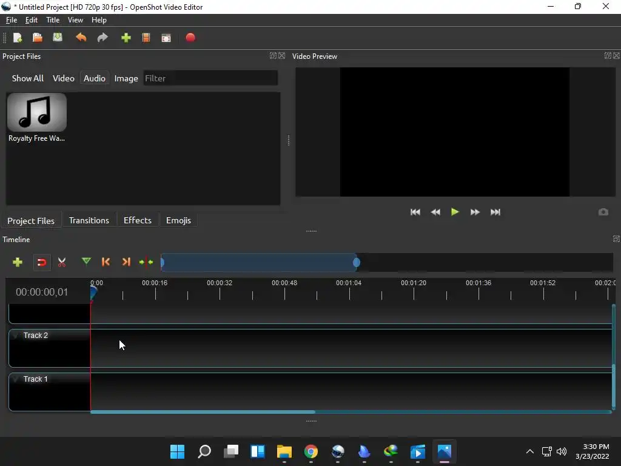Open the Track 2 dropdown arrow

point(15,336)
